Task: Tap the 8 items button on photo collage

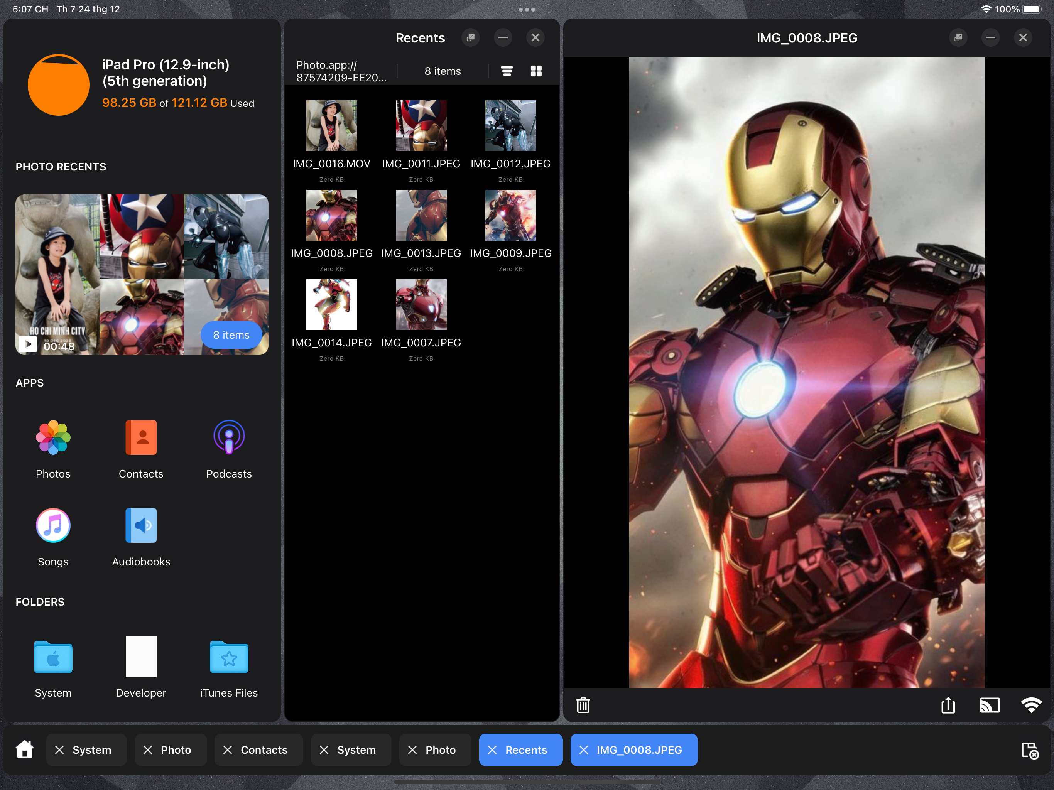Action: [x=231, y=335]
